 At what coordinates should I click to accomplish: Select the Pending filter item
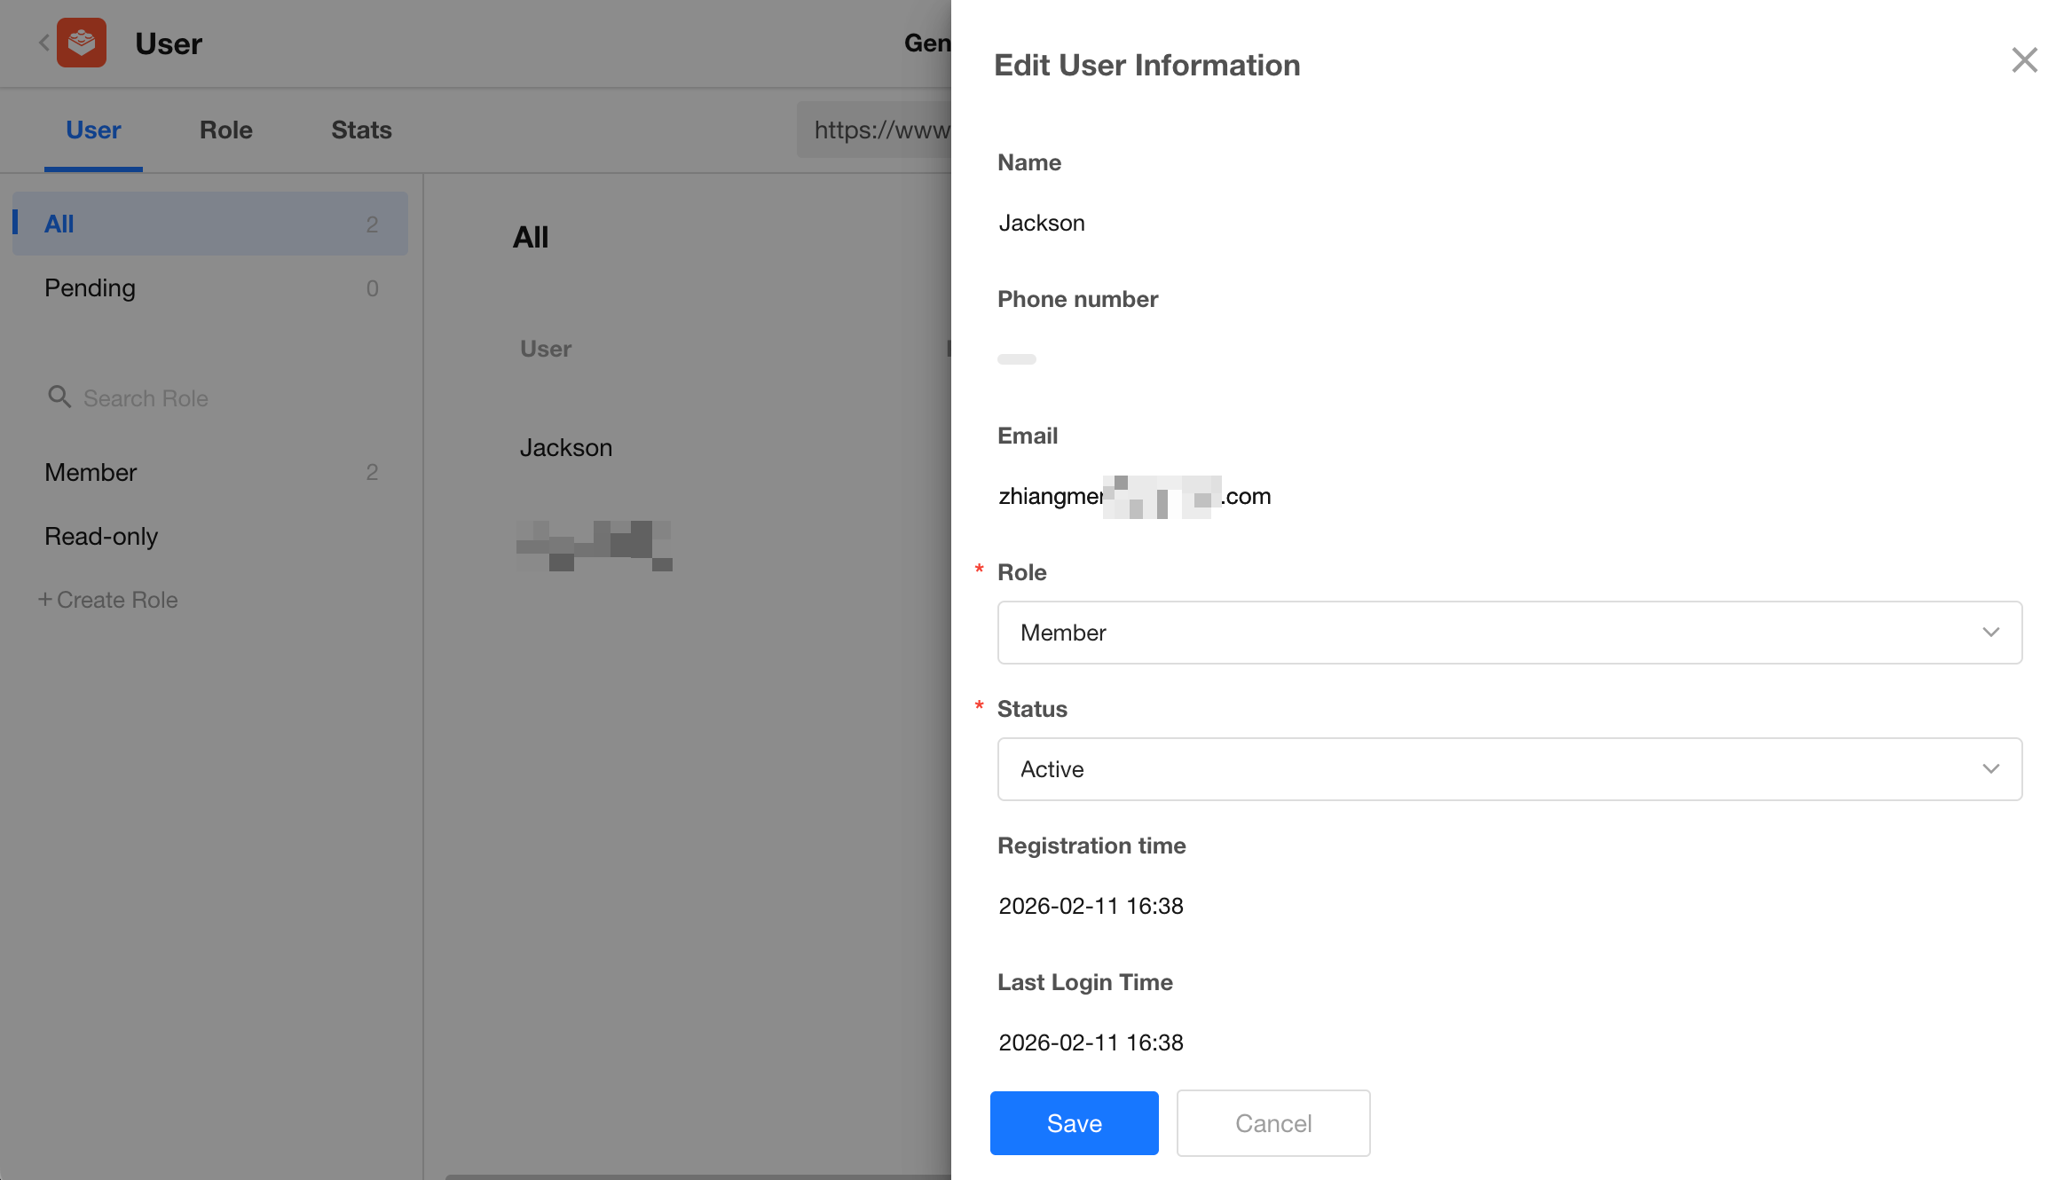[x=209, y=288]
